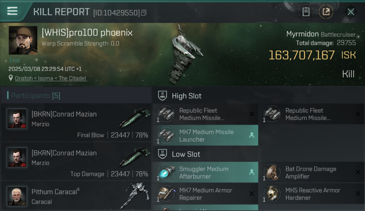Click the Low Slot section icon
The height and width of the screenshot is (211, 365).
[163, 154]
